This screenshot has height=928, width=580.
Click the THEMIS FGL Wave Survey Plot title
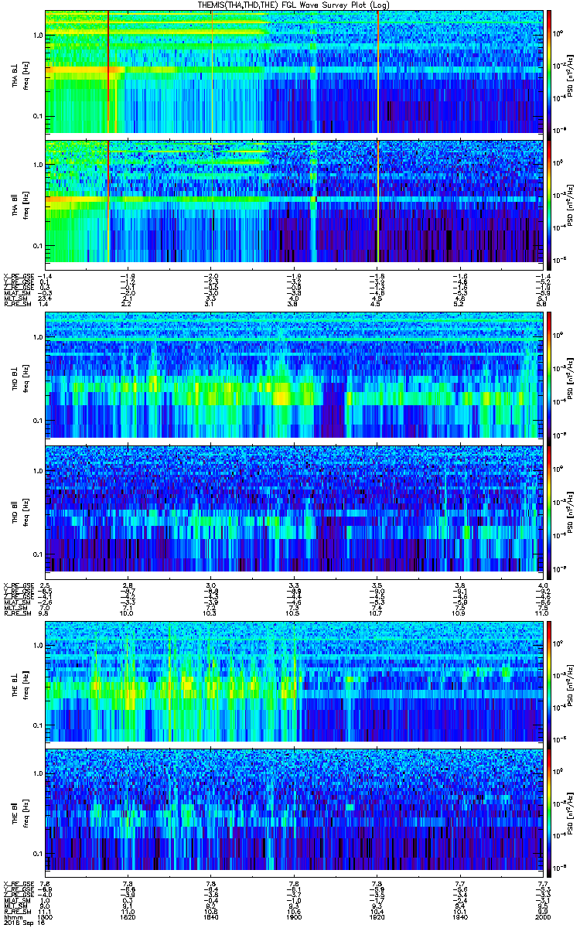pyautogui.click(x=295, y=5)
